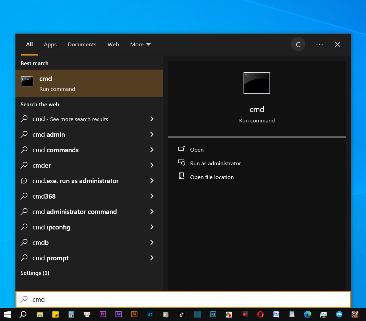Expand the More filter dropdown

point(140,44)
